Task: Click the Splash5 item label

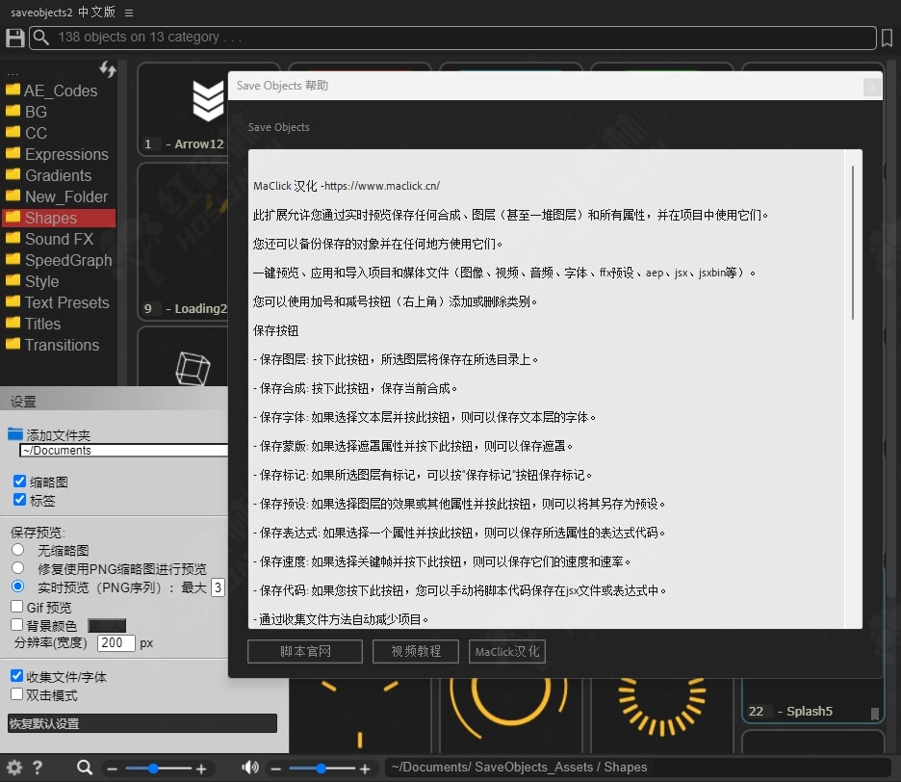Action: (809, 712)
